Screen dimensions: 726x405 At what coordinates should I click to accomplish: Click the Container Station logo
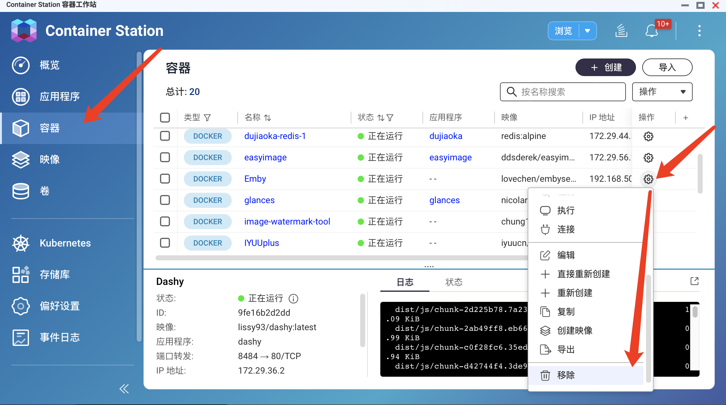click(x=24, y=31)
